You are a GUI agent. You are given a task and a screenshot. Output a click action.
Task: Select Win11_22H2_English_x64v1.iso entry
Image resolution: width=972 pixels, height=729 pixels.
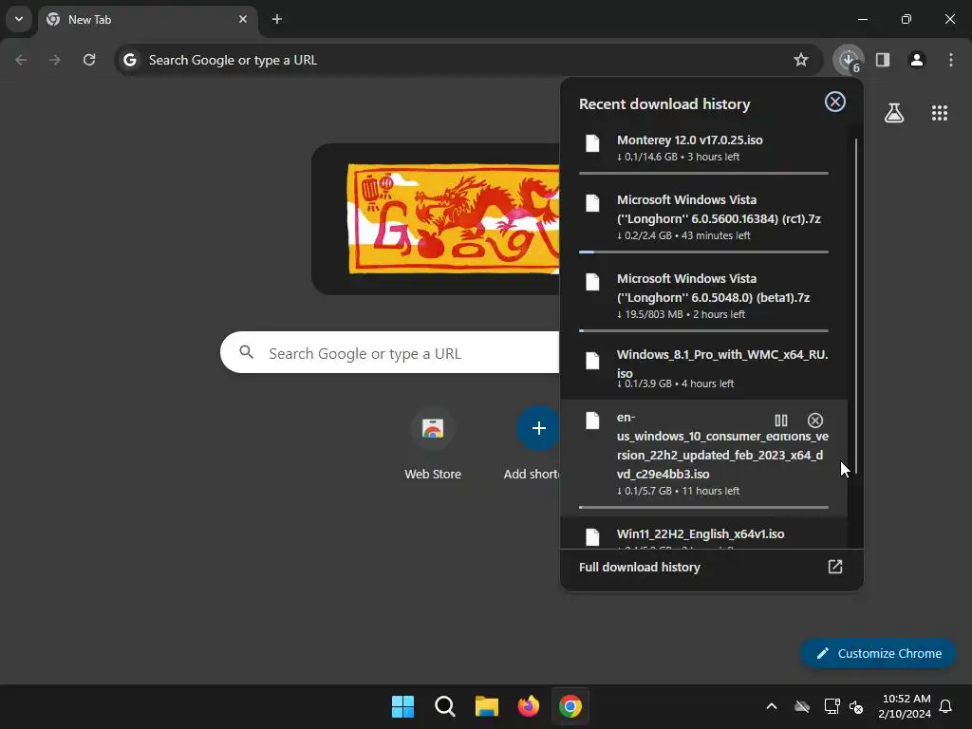coord(701,533)
